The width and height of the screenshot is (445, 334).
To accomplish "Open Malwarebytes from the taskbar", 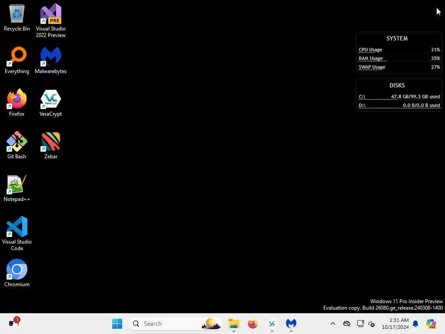I will (x=291, y=324).
